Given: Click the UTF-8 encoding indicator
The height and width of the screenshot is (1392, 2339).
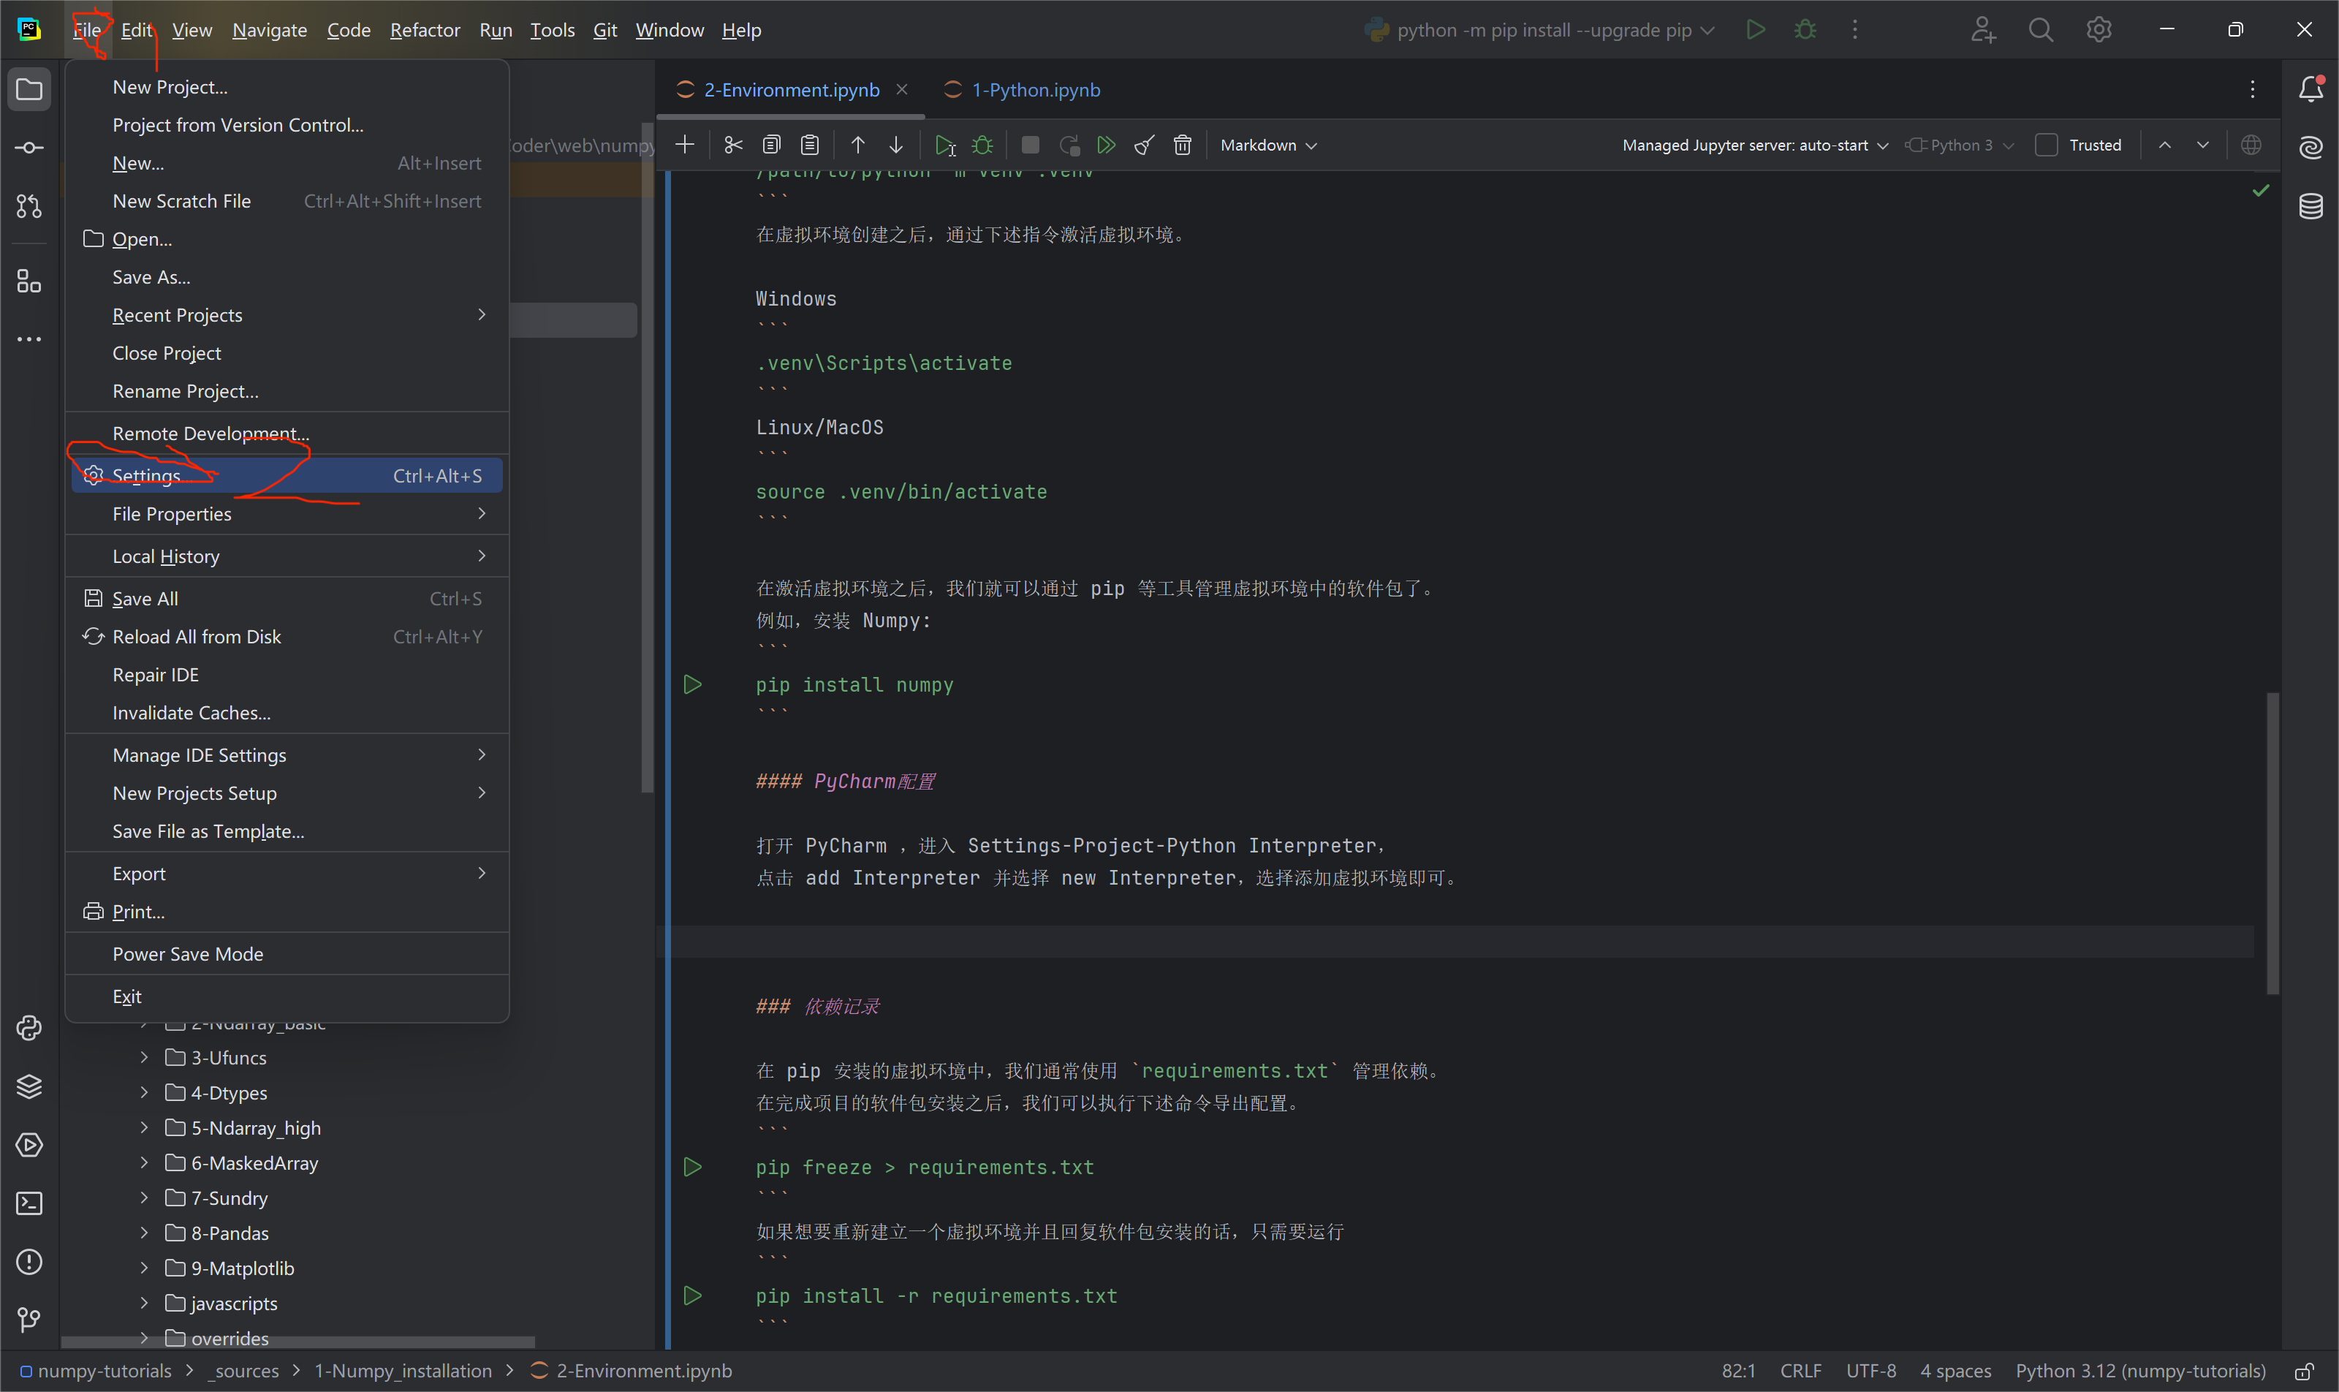Looking at the screenshot, I should (x=1871, y=1370).
